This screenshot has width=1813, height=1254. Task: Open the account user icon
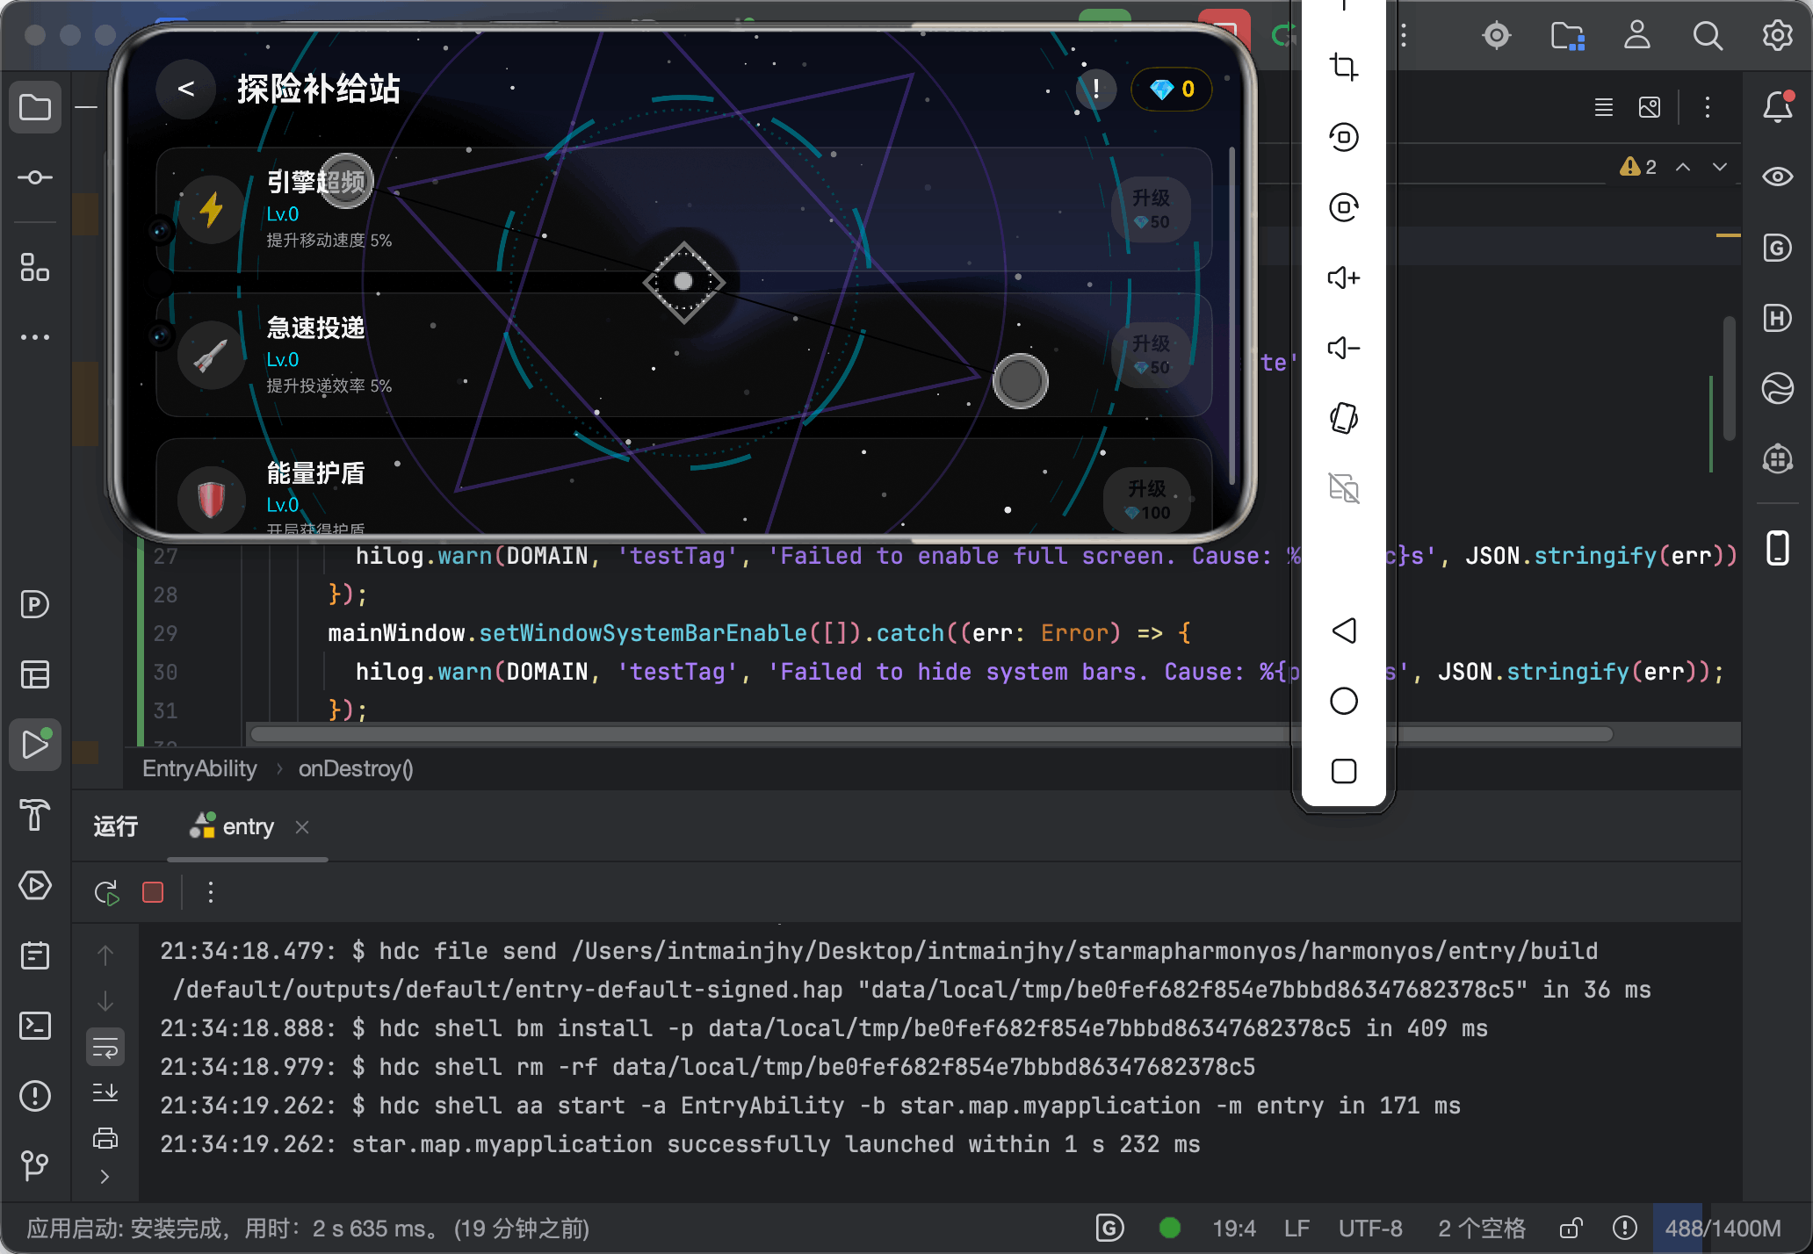tap(1637, 35)
